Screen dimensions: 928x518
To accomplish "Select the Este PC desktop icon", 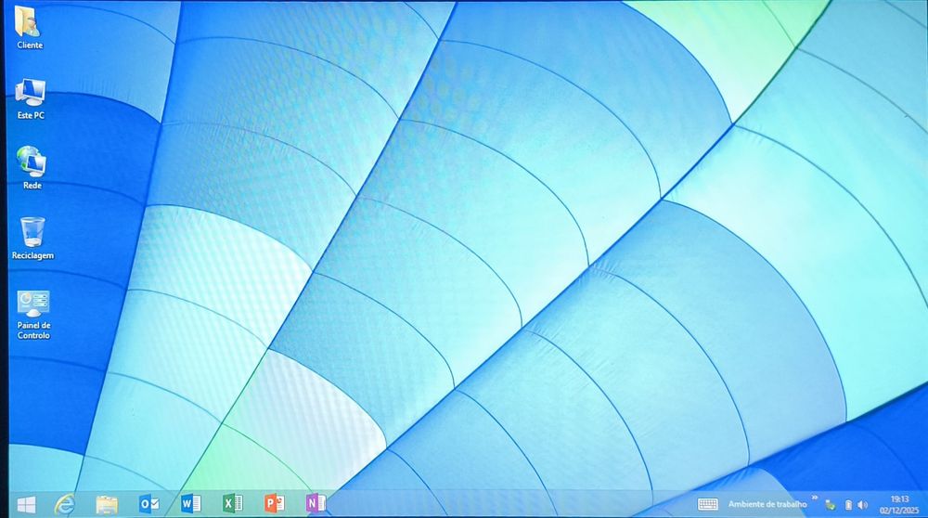I will tap(31, 98).
